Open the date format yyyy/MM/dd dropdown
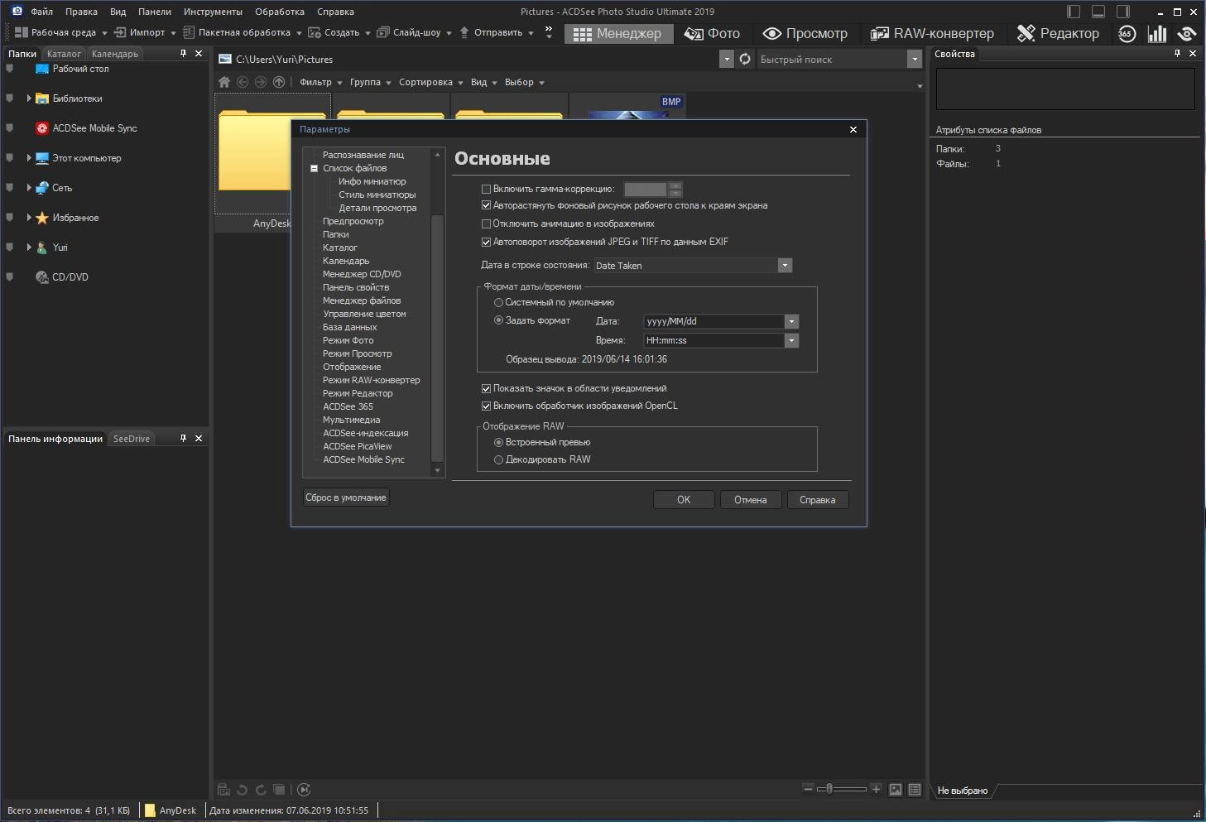The image size is (1206, 822). 791,321
